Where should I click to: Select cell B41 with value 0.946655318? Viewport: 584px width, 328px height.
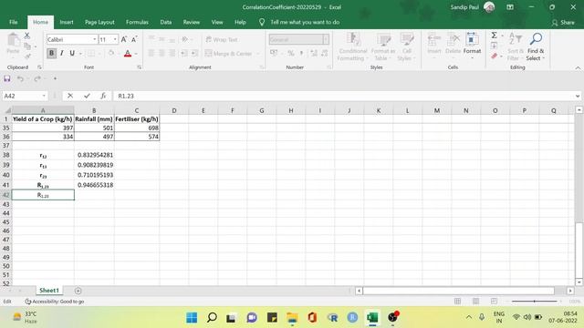pos(94,185)
